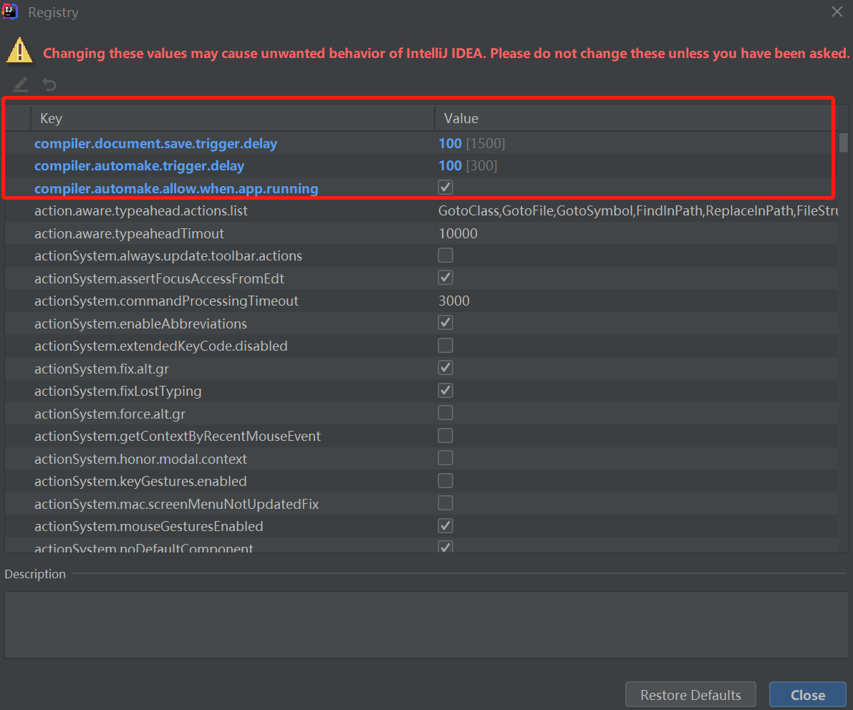Image resolution: width=853 pixels, height=710 pixels.
Task: Click the 3000 value cell
Action: (x=453, y=301)
